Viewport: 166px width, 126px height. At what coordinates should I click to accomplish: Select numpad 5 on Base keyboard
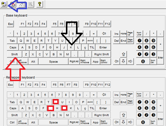pos(146,47)
